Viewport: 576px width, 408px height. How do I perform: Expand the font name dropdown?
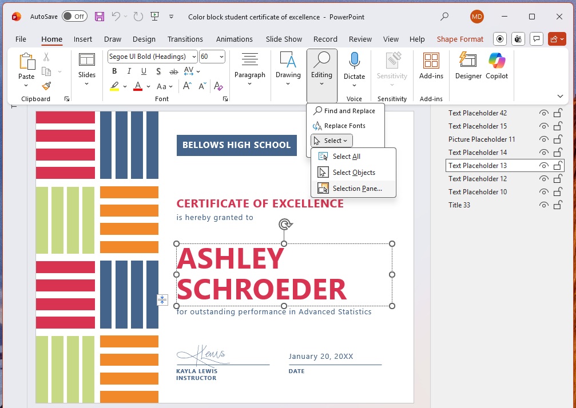(x=194, y=57)
